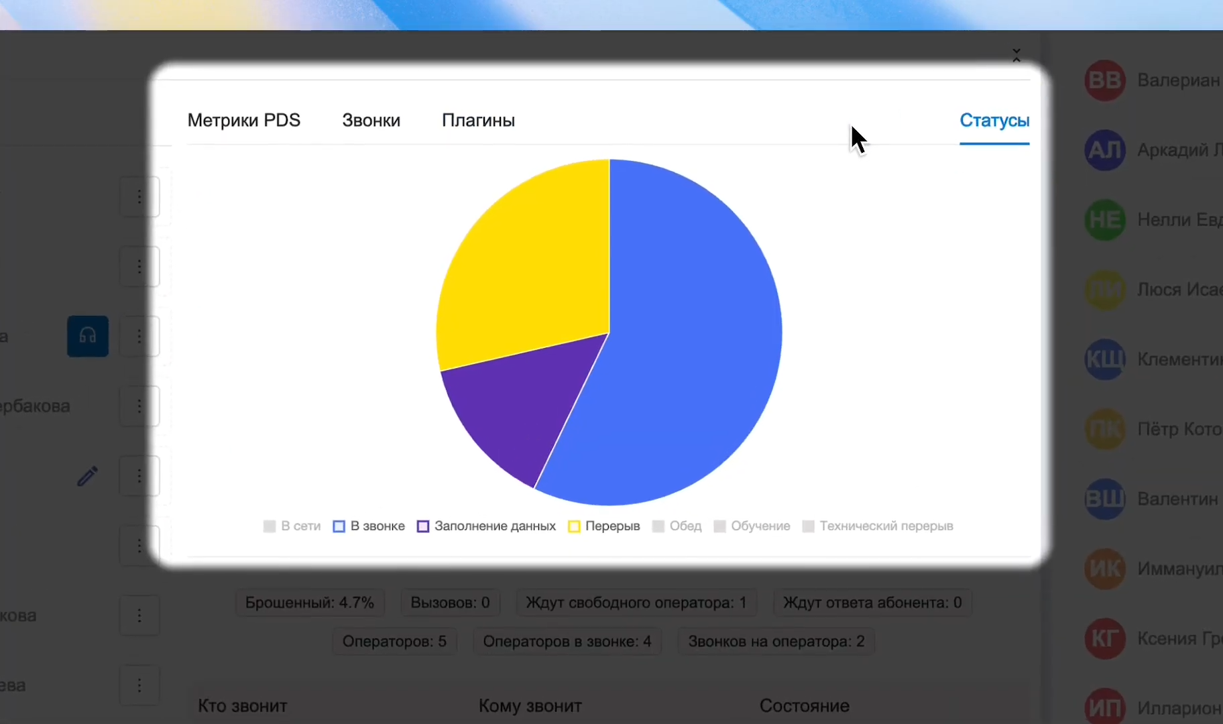Open three-dot menu in the рбакова row
1223x724 pixels.
pos(139,406)
